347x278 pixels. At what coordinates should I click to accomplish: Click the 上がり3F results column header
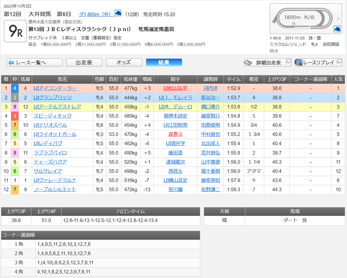click(277, 79)
